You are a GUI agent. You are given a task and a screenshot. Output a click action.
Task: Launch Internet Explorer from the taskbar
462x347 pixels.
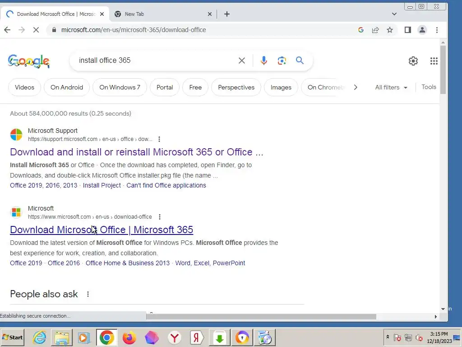(x=39, y=338)
